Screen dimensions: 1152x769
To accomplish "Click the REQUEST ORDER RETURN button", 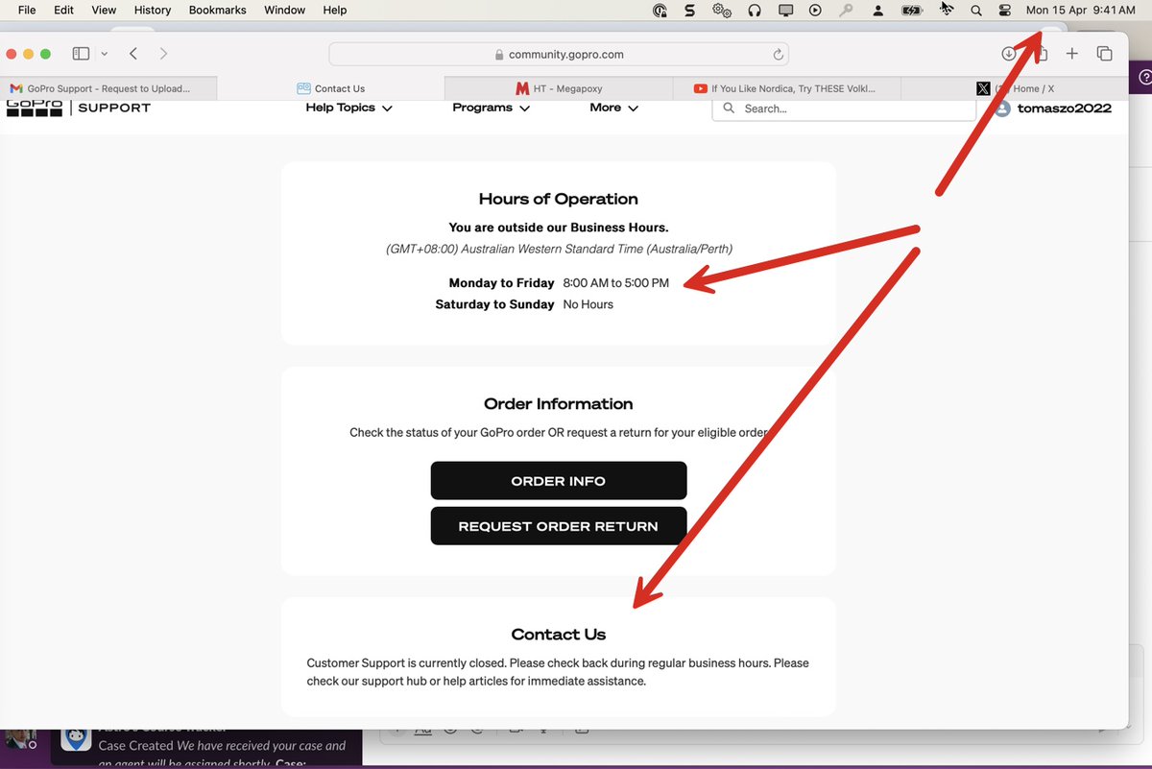I will [559, 526].
